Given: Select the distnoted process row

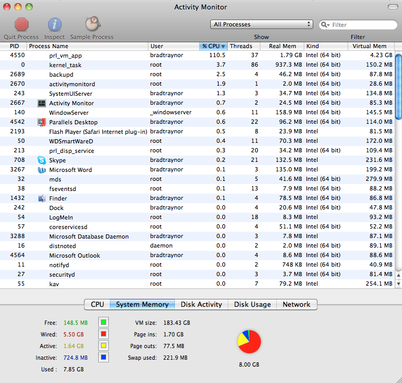Looking at the screenshot, I should click(197, 245).
